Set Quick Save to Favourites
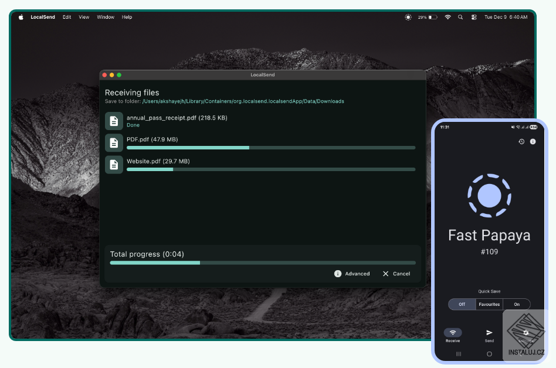This screenshot has height=368, width=556. click(489, 304)
